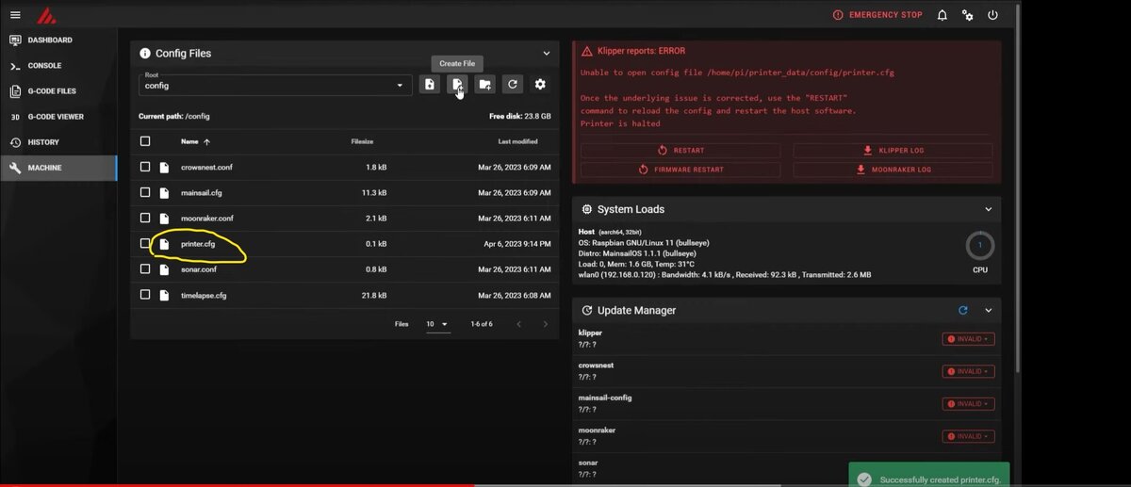Screen dimensions: 1131x487
Task: Download the Moonraker Log
Action: pyautogui.click(x=893, y=170)
